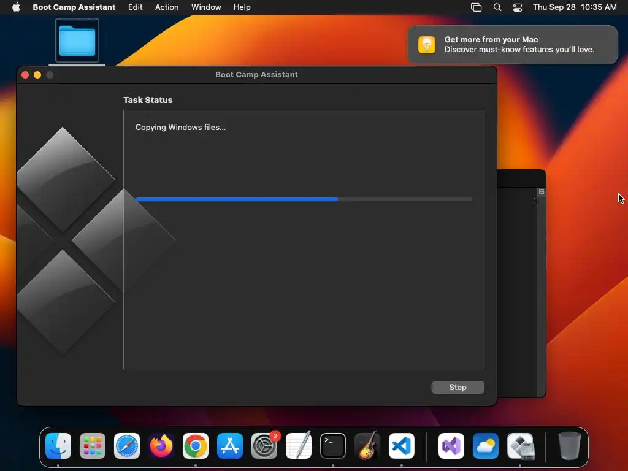
Task: Open System Settings from the Dock
Action: (264, 446)
